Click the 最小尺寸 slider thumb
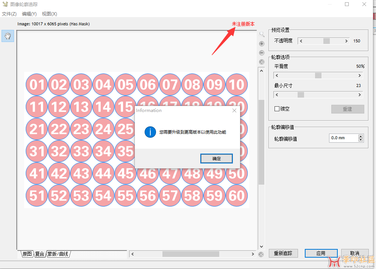The width and height of the screenshot is (376, 269). [x=301, y=95]
